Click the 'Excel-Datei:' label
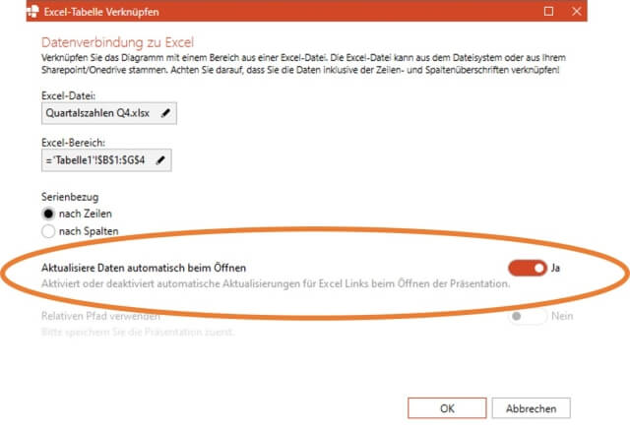This screenshot has height=431, width=630. [x=69, y=94]
